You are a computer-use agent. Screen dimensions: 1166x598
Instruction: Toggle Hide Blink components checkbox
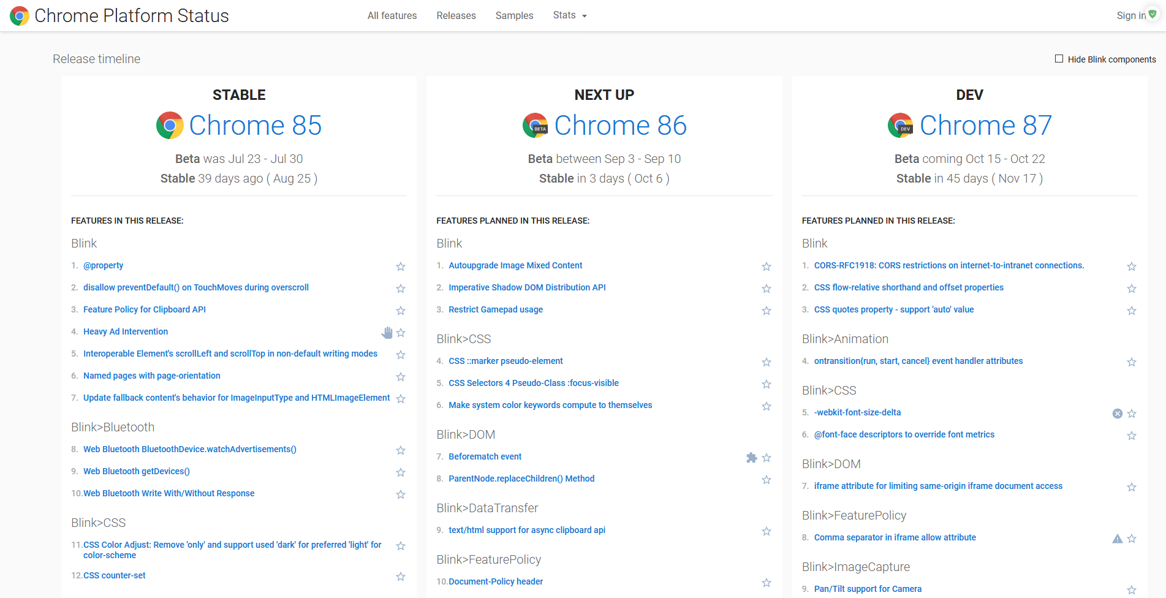pyautogui.click(x=1059, y=59)
